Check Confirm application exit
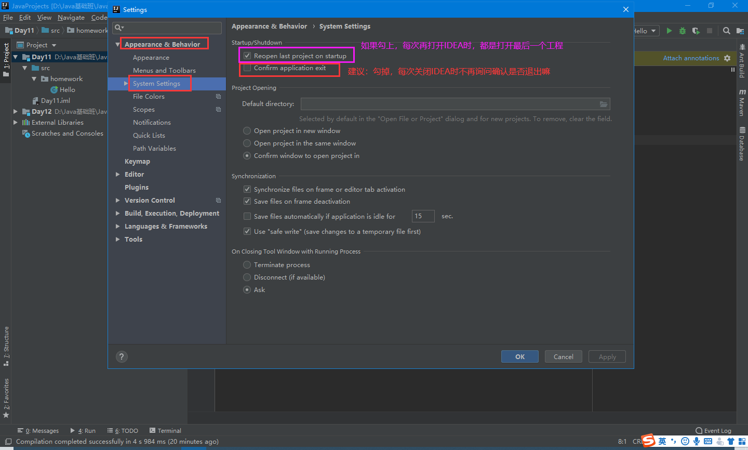This screenshot has width=748, height=450. 247,68
